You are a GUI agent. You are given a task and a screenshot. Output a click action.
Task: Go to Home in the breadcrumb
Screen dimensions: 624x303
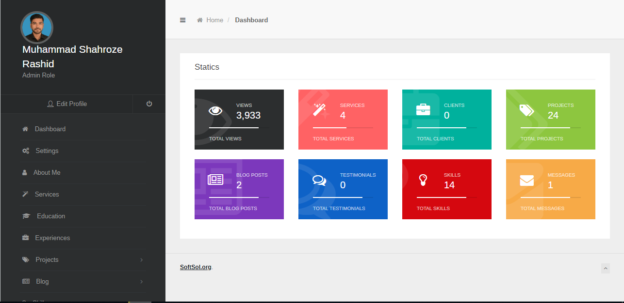tap(214, 20)
